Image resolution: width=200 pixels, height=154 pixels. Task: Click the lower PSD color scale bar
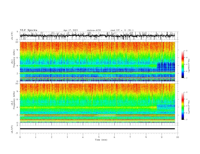[x=183, y=106]
